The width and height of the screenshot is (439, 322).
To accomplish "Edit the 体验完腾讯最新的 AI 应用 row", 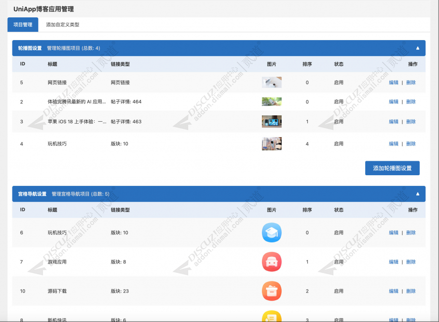I will coord(393,102).
